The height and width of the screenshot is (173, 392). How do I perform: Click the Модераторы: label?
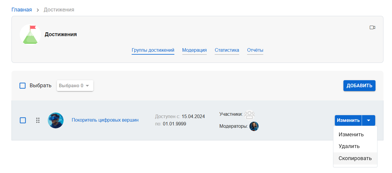(x=234, y=126)
